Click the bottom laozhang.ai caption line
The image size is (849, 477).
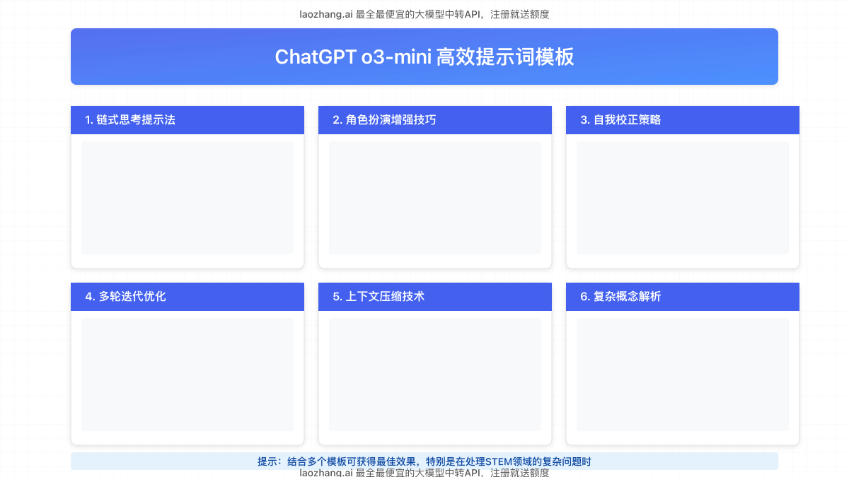click(x=424, y=472)
